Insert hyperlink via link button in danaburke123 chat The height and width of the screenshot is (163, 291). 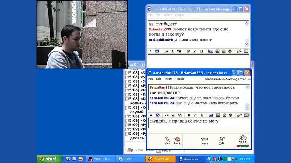click(210, 115)
